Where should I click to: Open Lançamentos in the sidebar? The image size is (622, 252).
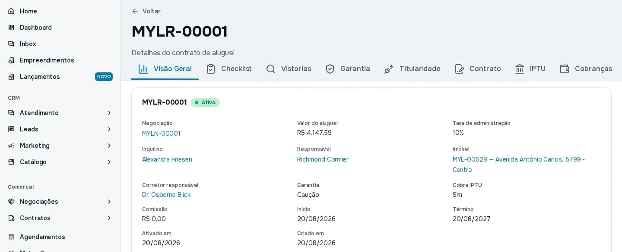click(x=60, y=77)
